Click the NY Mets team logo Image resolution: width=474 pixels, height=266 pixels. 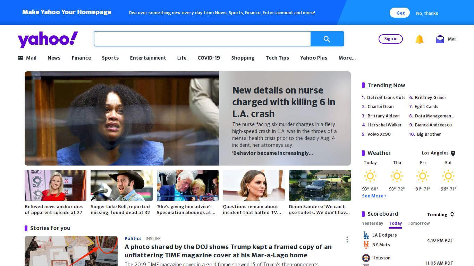[366, 245]
